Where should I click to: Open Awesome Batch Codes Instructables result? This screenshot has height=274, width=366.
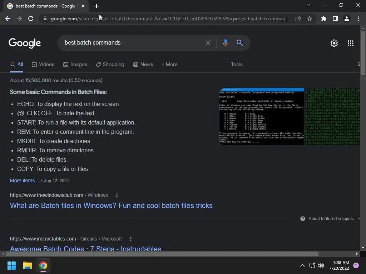(85, 248)
